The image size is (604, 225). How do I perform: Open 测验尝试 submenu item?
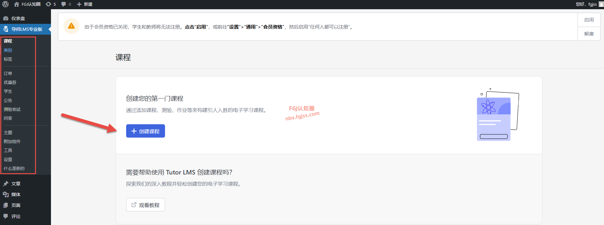click(x=12, y=109)
